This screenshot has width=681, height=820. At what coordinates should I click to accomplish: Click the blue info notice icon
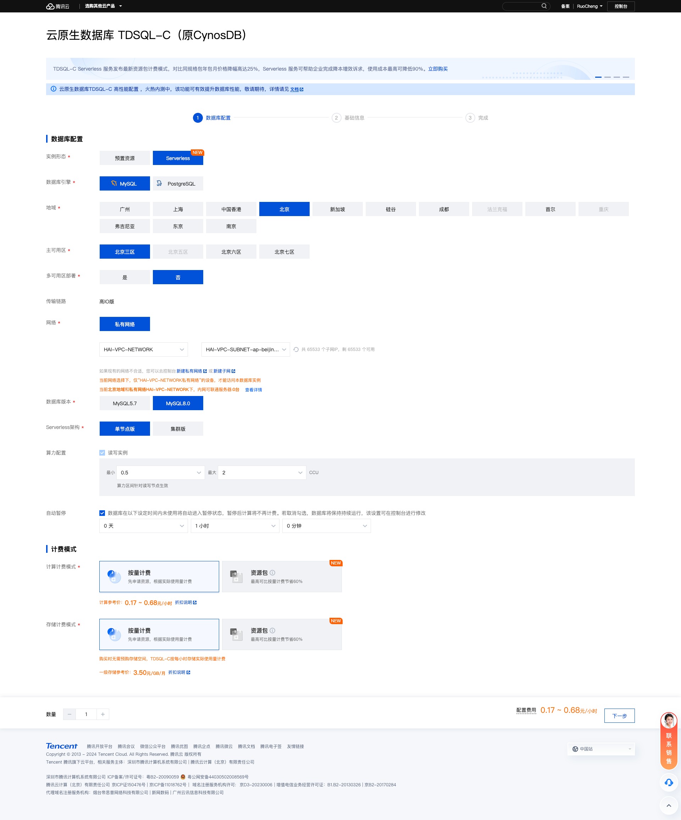54,89
